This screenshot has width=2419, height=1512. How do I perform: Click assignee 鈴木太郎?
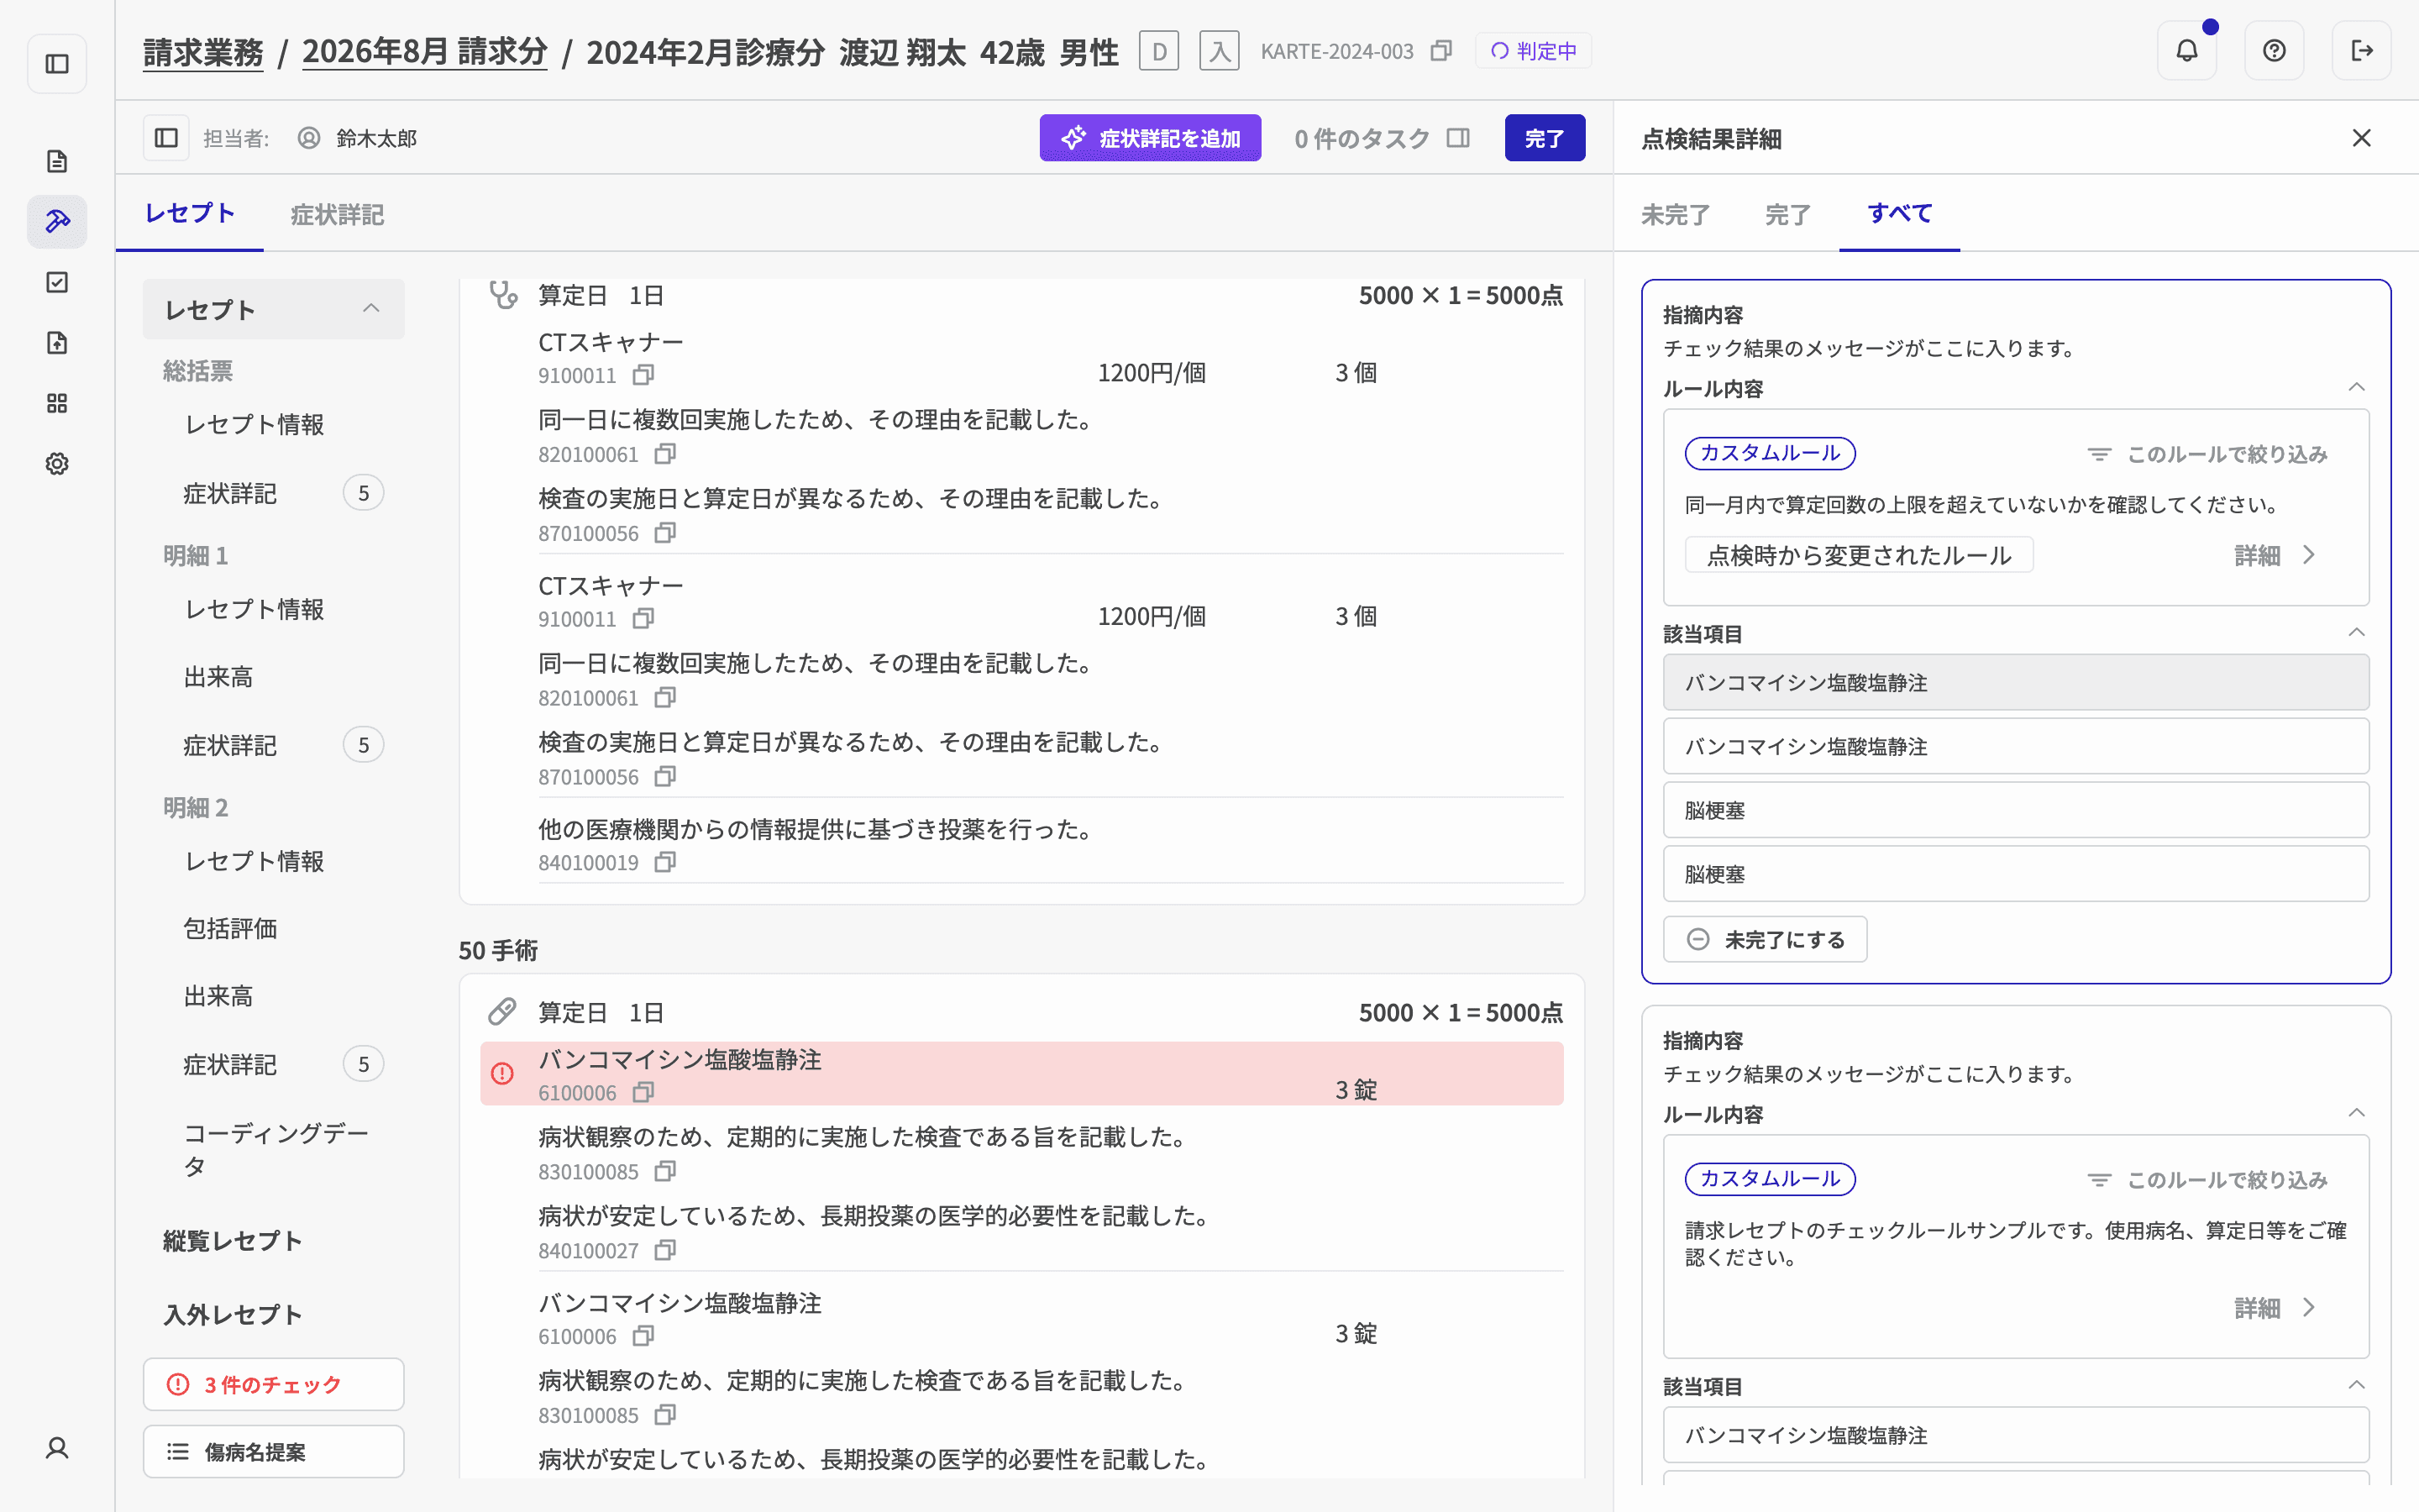click(x=375, y=138)
